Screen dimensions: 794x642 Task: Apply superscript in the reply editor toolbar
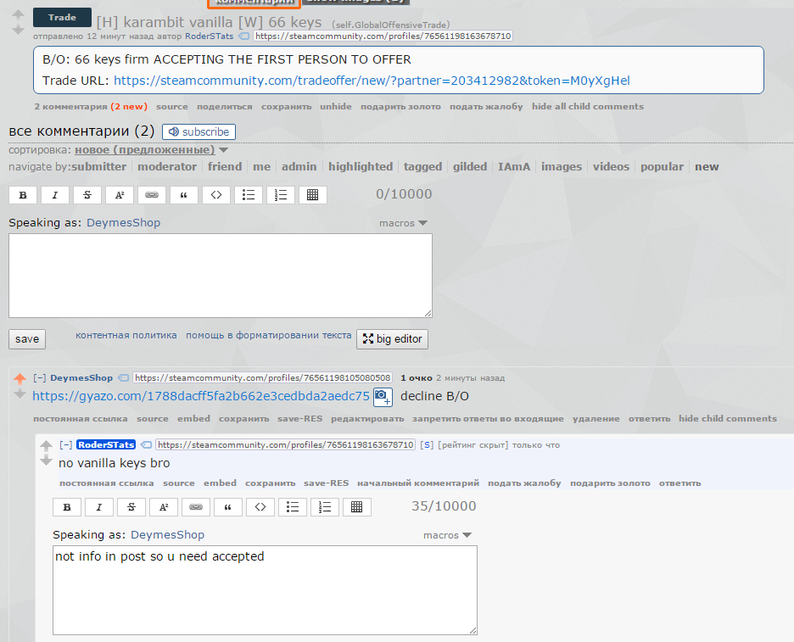(x=164, y=507)
